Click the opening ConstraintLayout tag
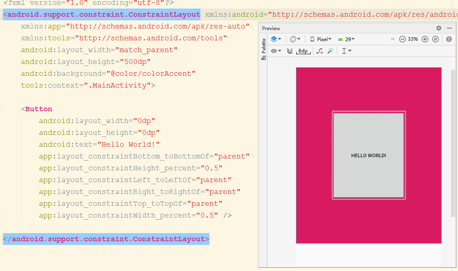 coord(102,14)
